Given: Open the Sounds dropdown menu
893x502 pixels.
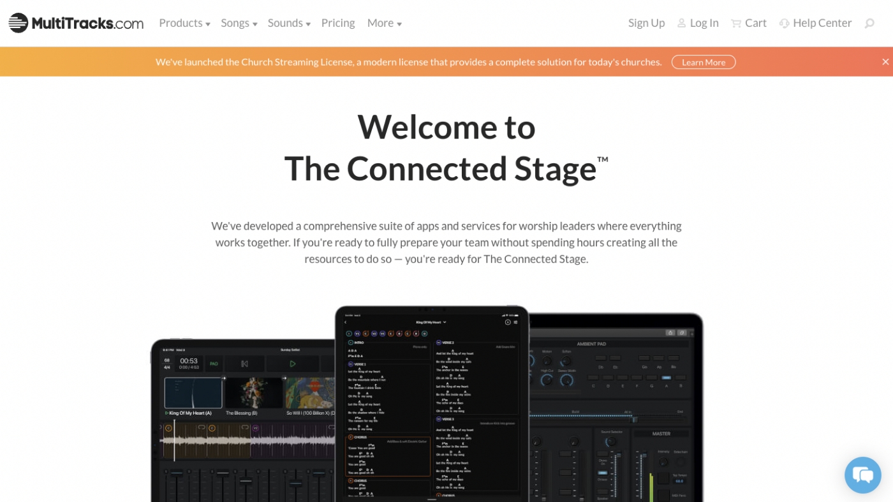Looking at the screenshot, I should pos(289,23).
